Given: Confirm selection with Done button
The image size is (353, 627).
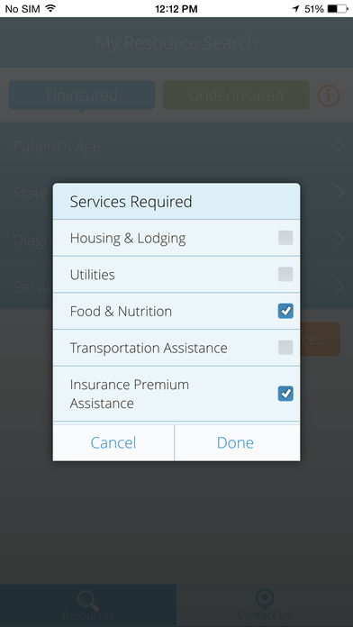Looking at the screenshot, I should [237, 442].
